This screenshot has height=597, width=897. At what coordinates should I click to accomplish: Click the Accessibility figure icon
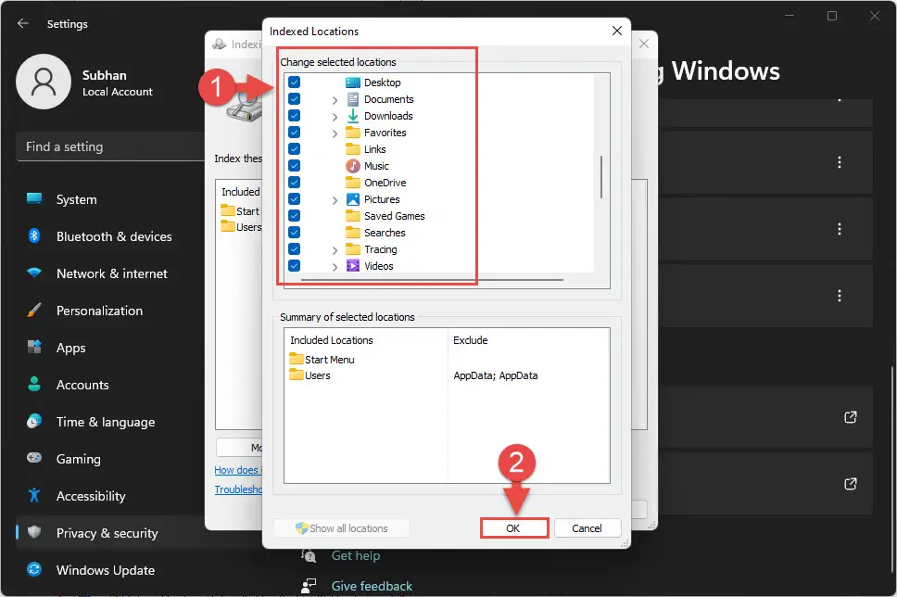tap(34, 495)
